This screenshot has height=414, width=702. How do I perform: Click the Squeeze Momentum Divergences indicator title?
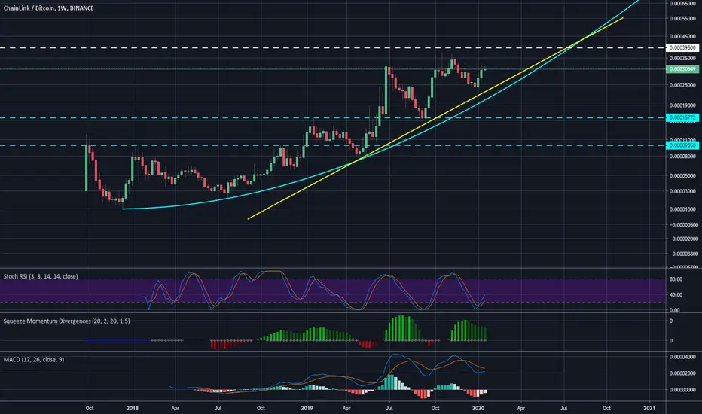[67, 321]
